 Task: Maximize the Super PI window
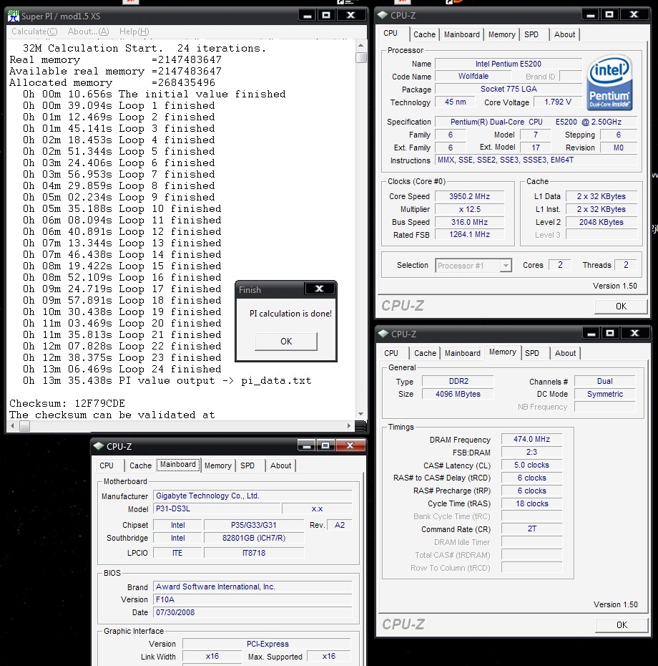[326, 15]
